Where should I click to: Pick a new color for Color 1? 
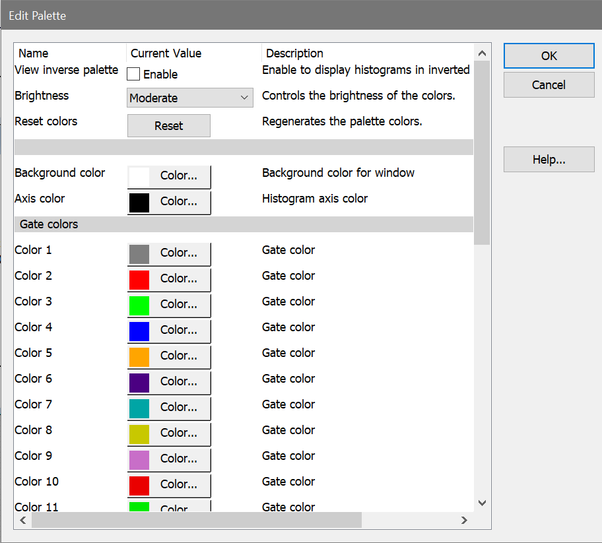[x=169, y=253]
